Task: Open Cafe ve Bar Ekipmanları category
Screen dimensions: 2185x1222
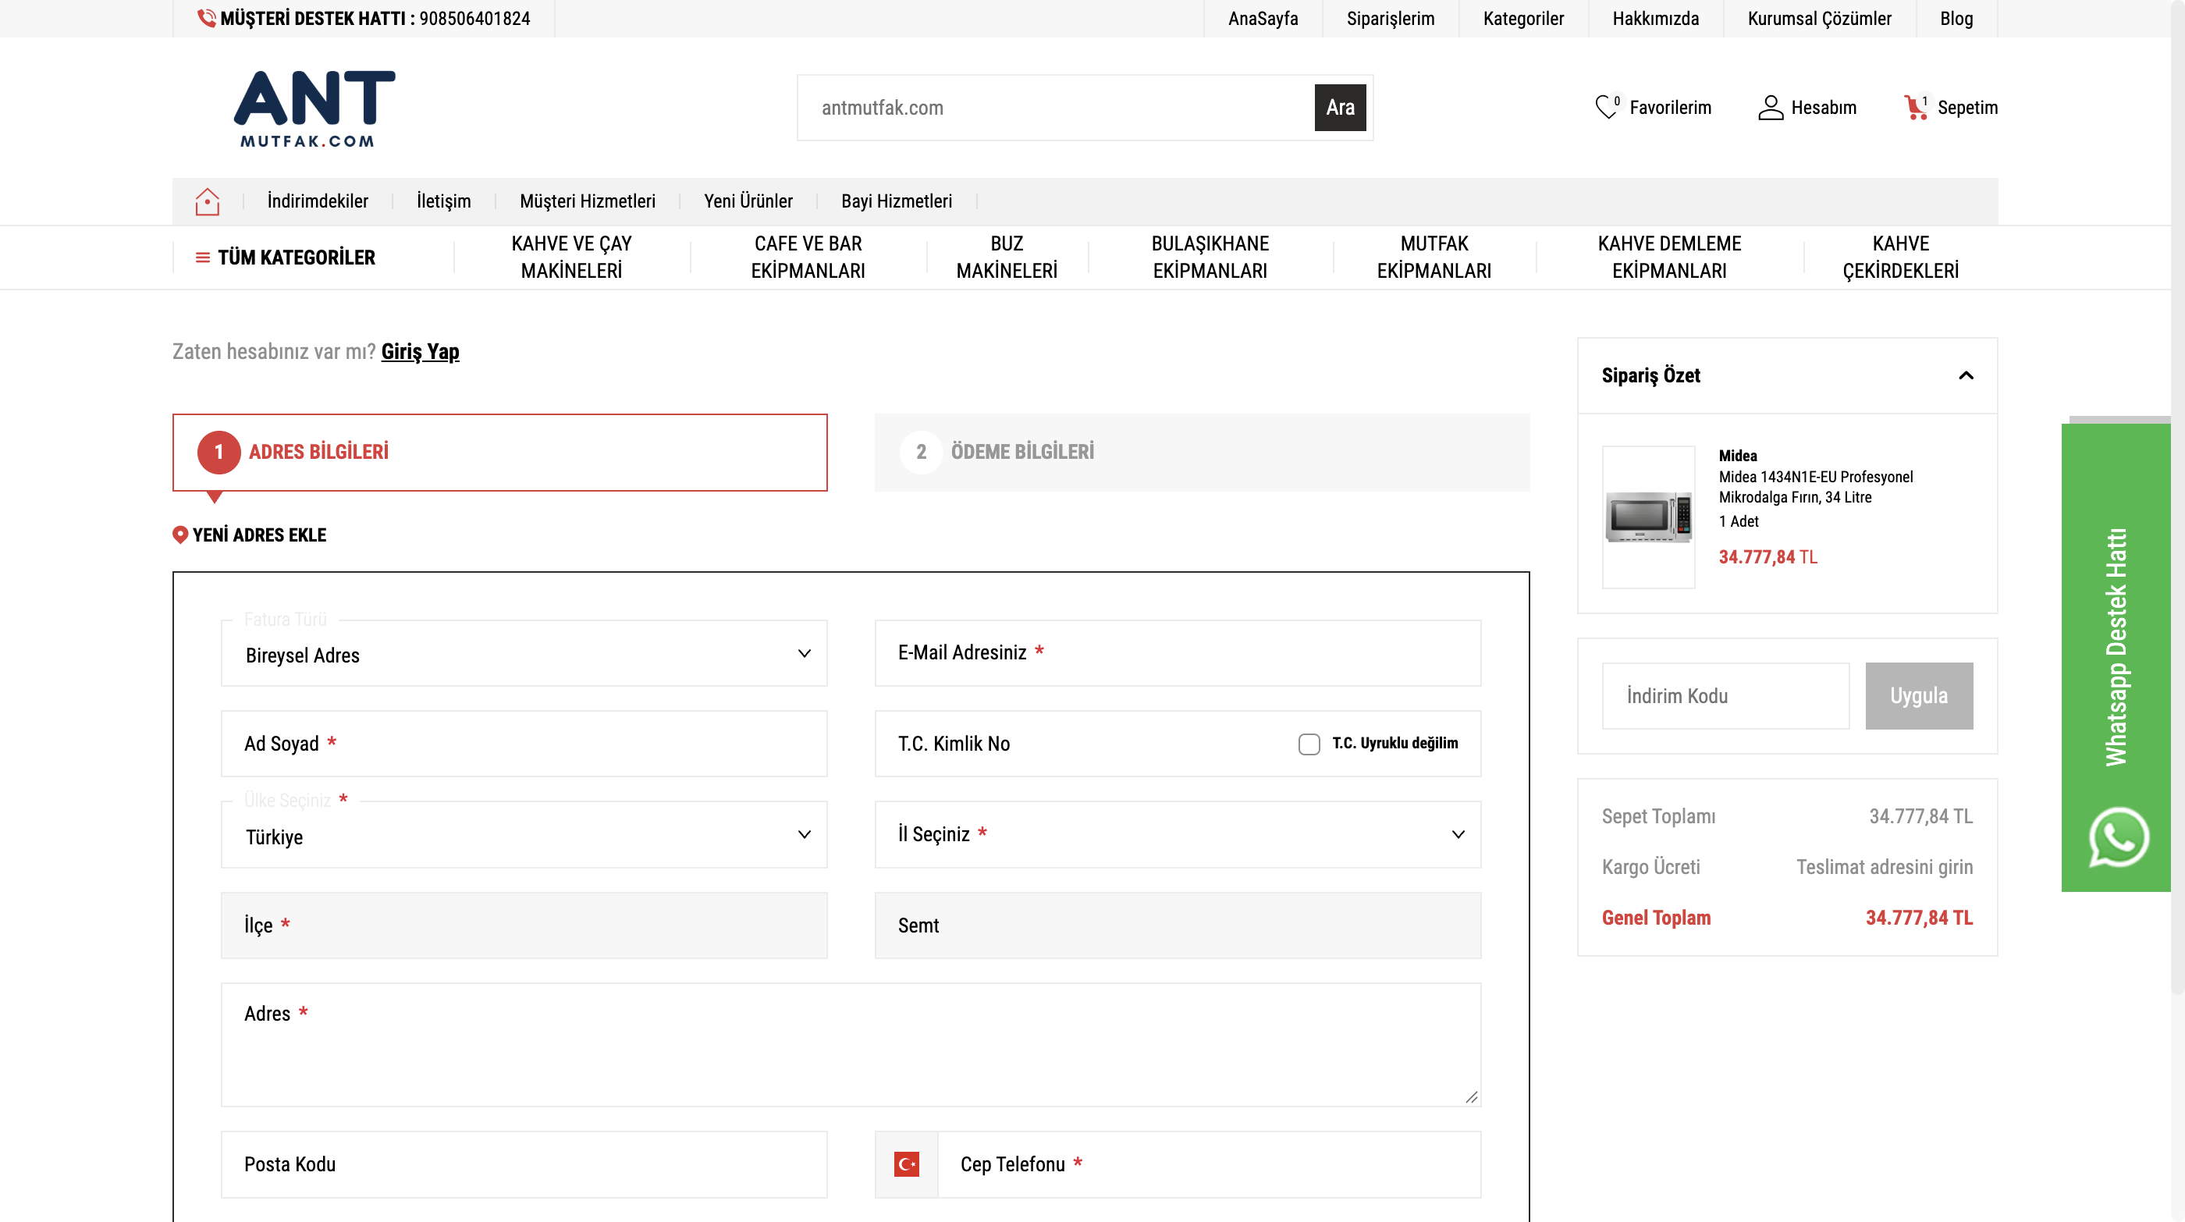Action: pyautogui.click(x=808, y=257)
